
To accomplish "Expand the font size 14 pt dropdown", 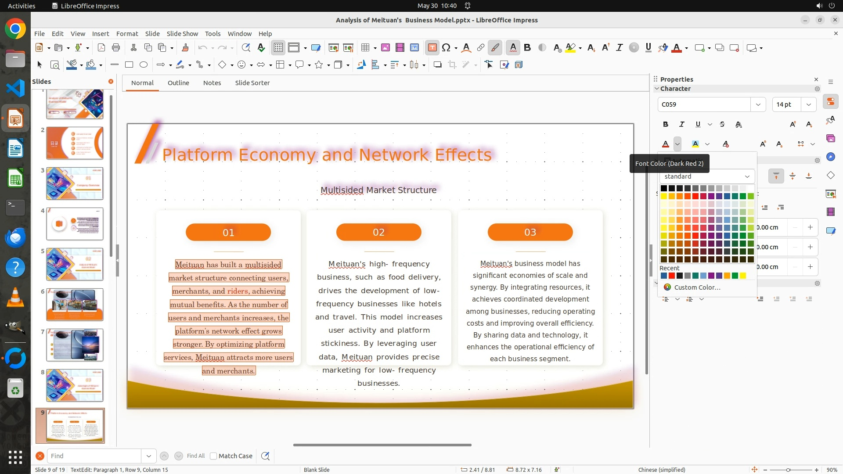I will pyautogui.click(x=808, y=104).
